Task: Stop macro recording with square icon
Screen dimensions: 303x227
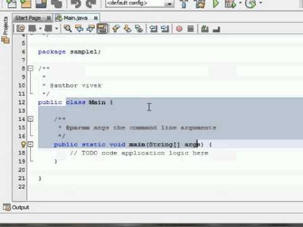Action: (x=191, y=28)
